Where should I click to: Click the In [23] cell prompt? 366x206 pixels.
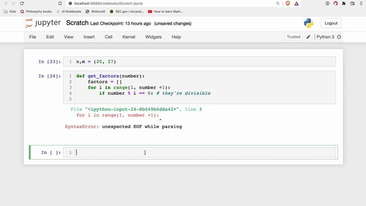(50, 62)
